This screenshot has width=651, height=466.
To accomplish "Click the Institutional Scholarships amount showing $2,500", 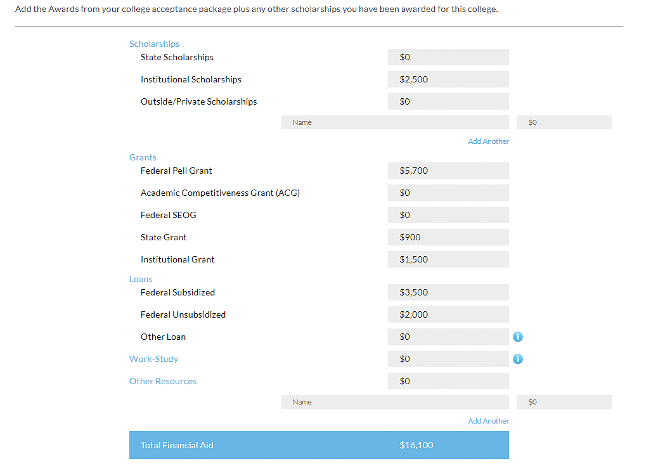I will [x=448, y=79].
